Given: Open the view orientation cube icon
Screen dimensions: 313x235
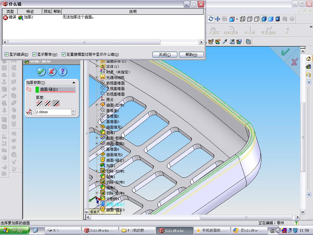Looking at the screenshot, I should tap(232, 19).
